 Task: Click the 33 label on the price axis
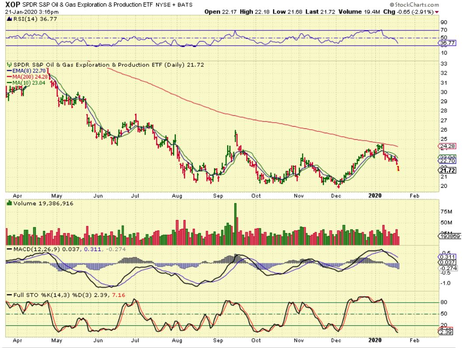pyautogui.click(x=444, y=64)
